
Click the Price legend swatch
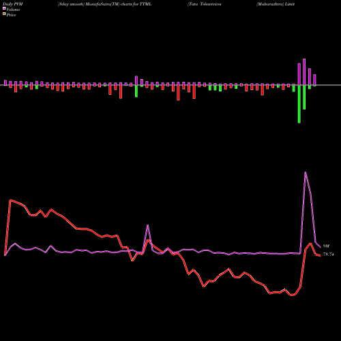click(4, 14)
